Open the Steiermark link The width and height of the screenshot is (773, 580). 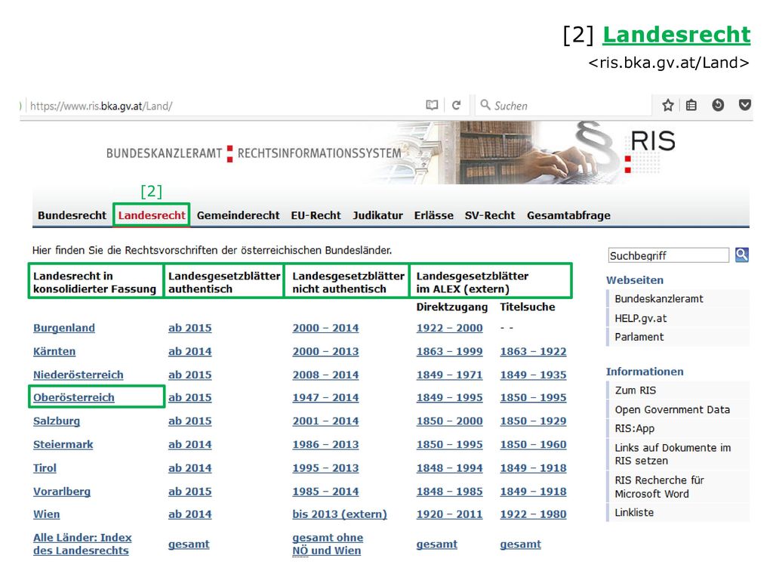pos(63,444)
